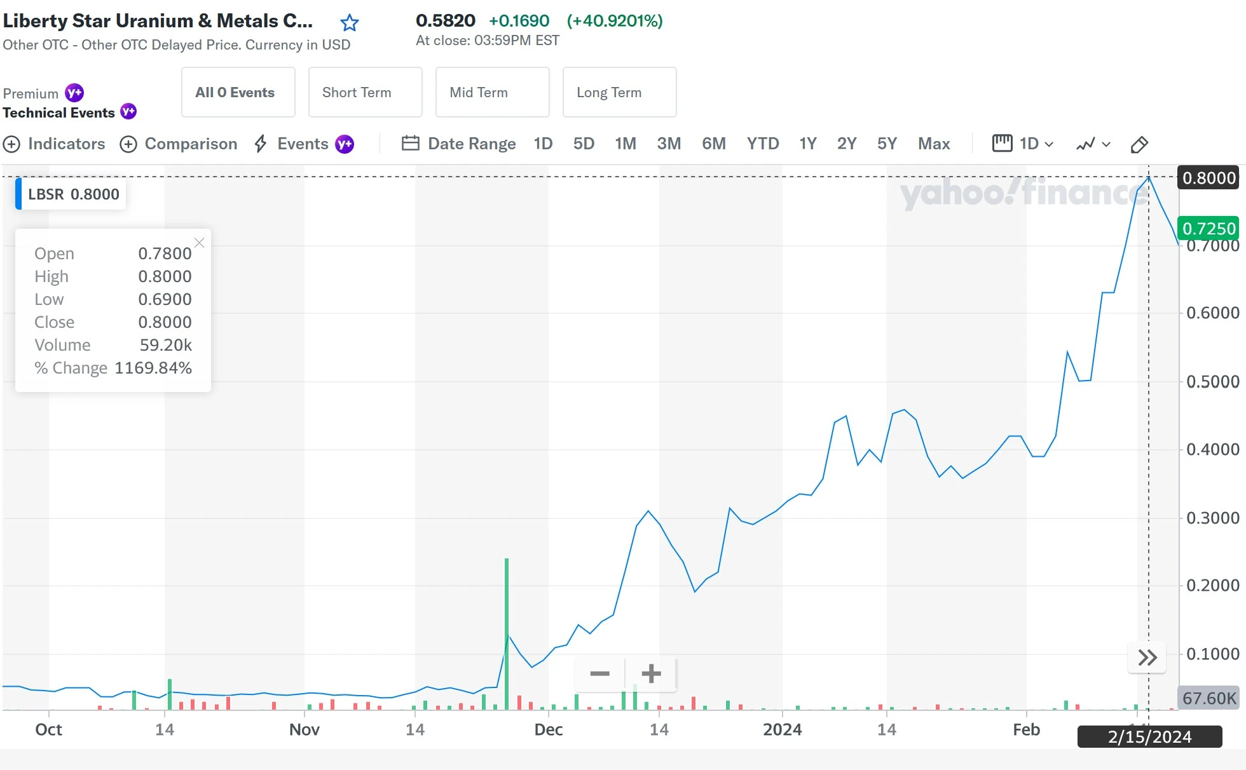Screen dimensions: 1246x770
Task: Click the plus icon beside Indicators
Action: click(11, 144)
